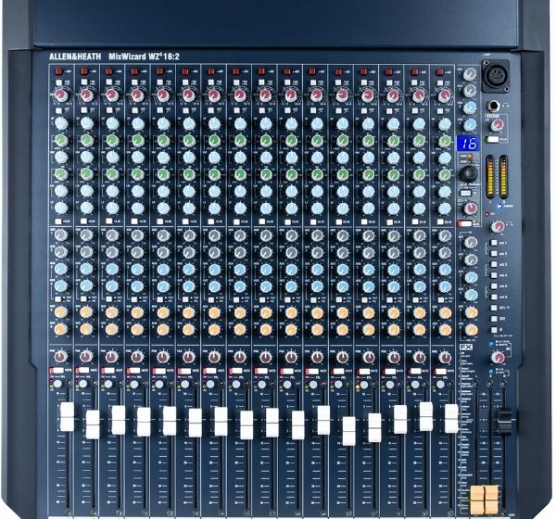Viewport: 556px width, 519px height.
Task: Click channel 7 lower green mid-frequency knob
Action: point(215,174)
